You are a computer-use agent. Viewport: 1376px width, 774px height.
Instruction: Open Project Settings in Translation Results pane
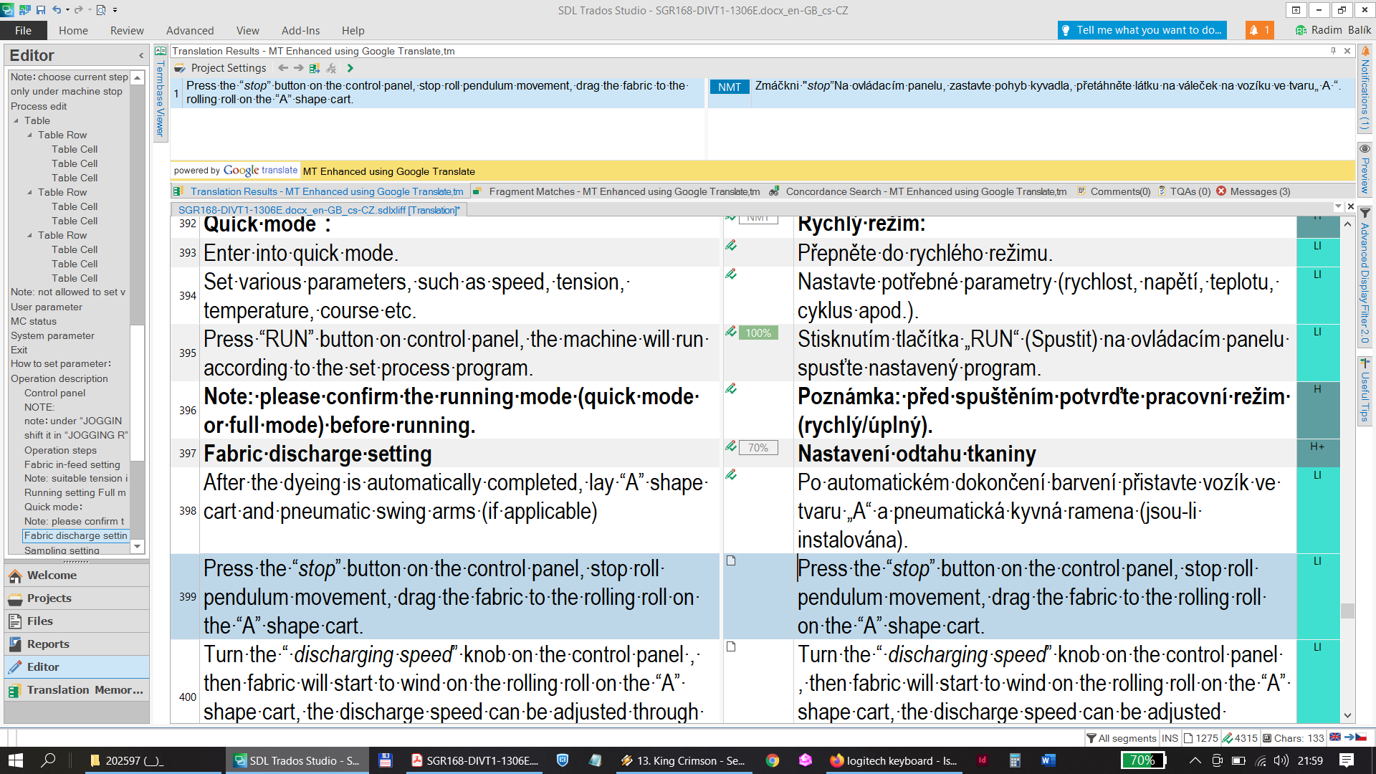coord(221,68)
